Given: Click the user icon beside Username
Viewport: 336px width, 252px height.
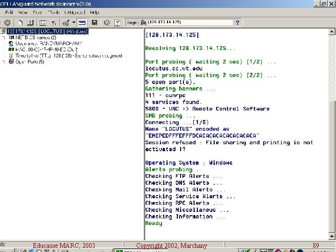Looking at the screenshot, I should (x=11, y=43).
